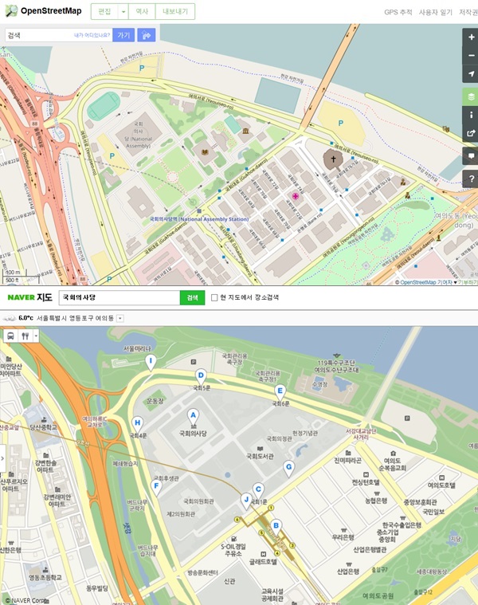Zoom out with the minus button
This screenshot has width=478, height=605.
point(471,55)
